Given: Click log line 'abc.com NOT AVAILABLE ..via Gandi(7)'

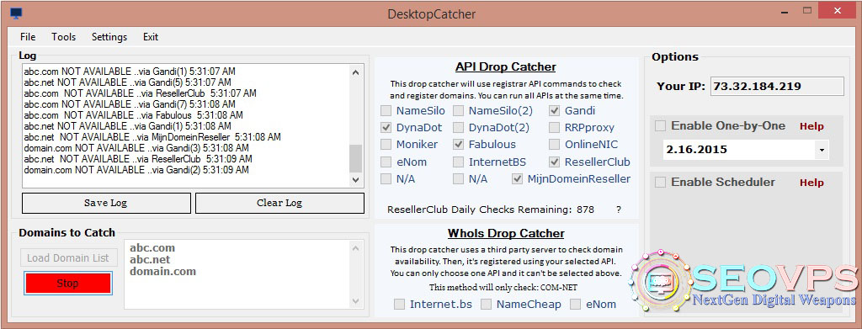Looking at the screenshot, I should (x=130, y=104).
